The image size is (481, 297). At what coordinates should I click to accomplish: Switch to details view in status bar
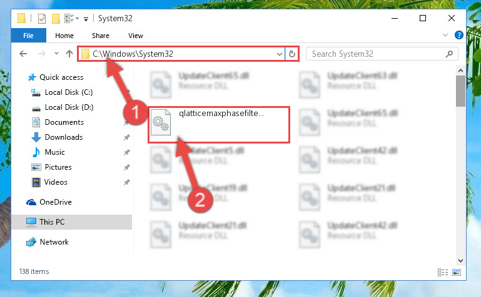click(x=443, y=272)
